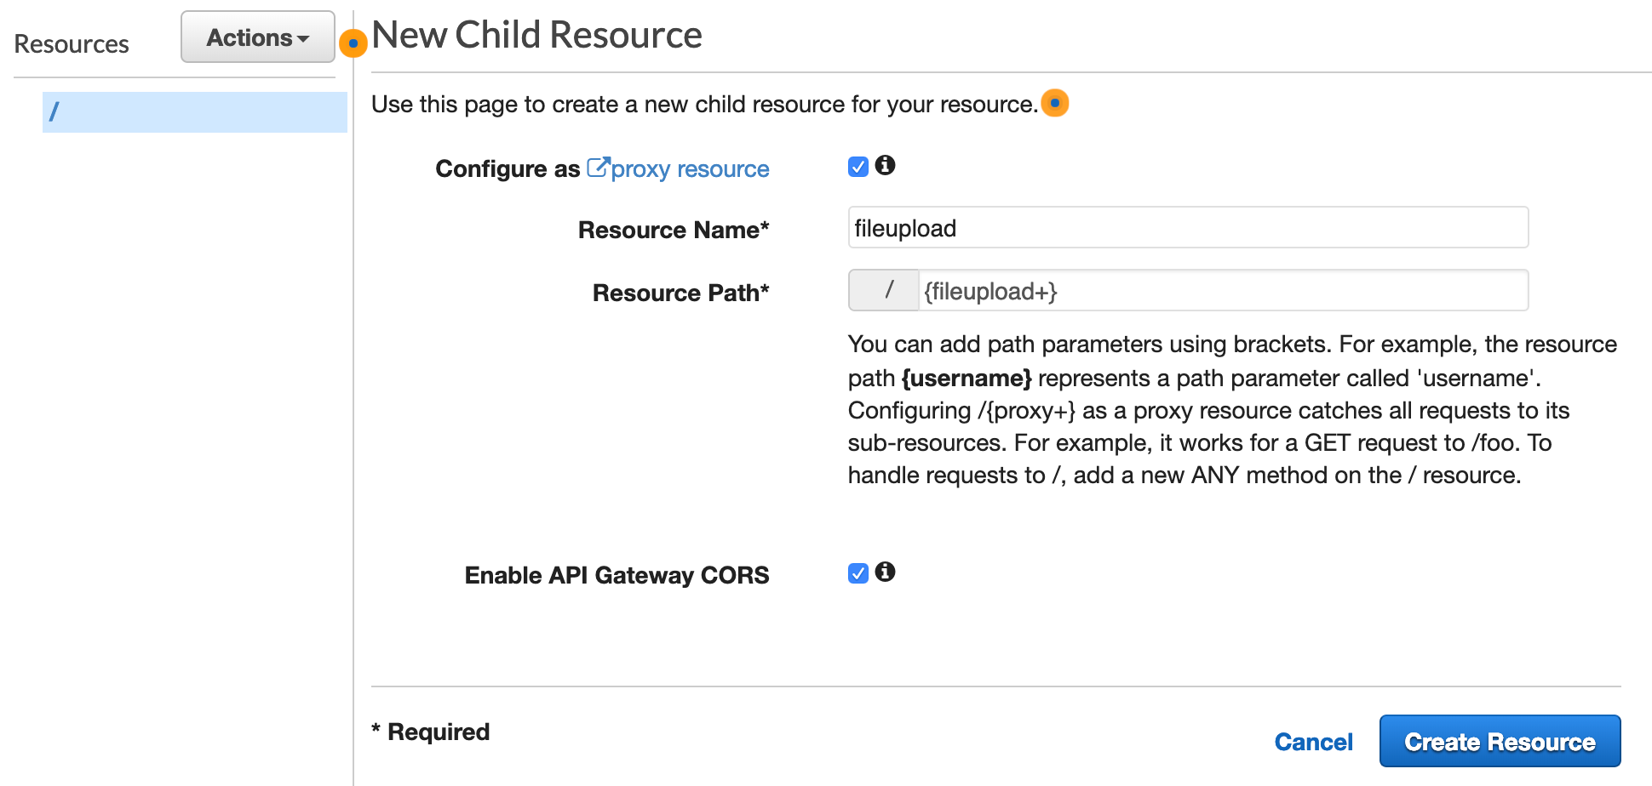Uncheck the Configure as proxy resource checkbox
This screenshot has width=1652, height=786.
point(858,167)
